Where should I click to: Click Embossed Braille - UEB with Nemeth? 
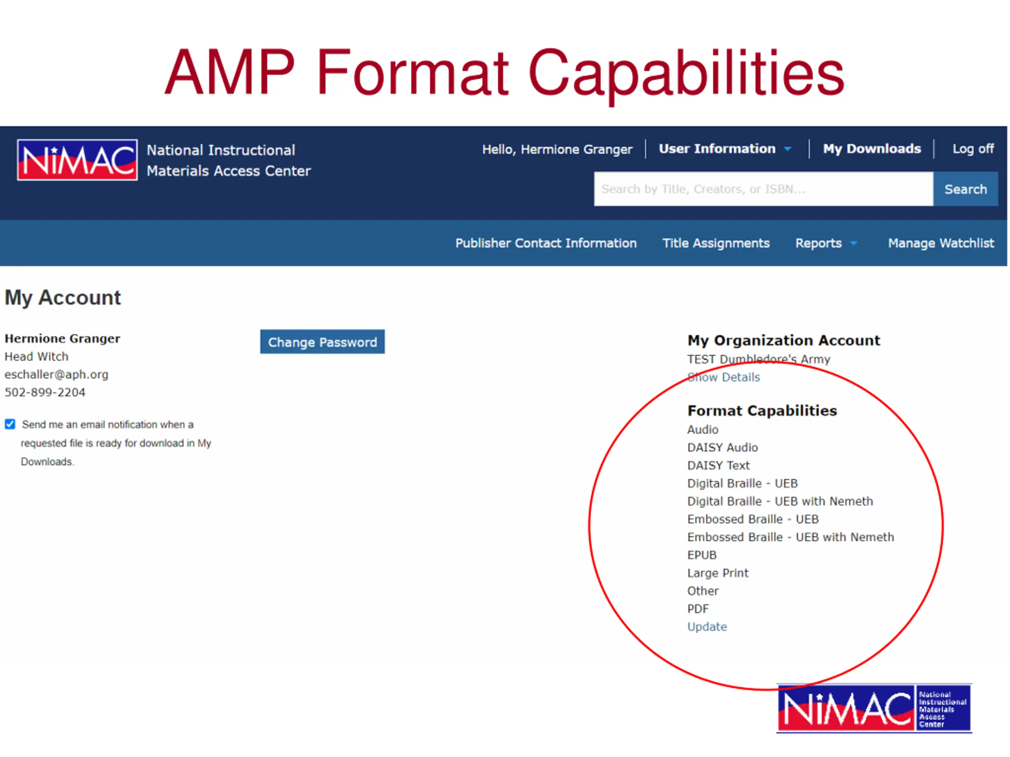790,537
